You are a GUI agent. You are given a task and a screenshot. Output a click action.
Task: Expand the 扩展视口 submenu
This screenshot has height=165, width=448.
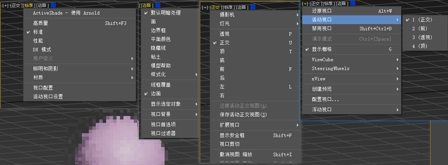(255, 125)
